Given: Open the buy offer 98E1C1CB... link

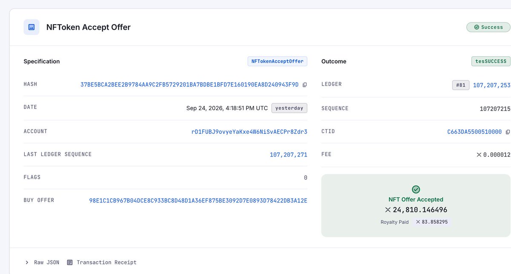Looking at the screenshot, I should click(x=198, y=200).
